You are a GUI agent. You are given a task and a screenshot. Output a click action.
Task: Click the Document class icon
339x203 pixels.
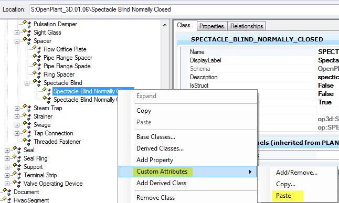click(7, 192)
